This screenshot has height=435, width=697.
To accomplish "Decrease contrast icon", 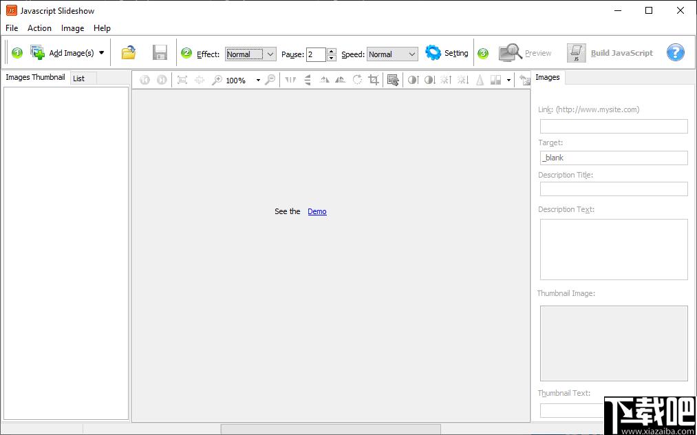I will pyautogui.click(x=430, y=80).
